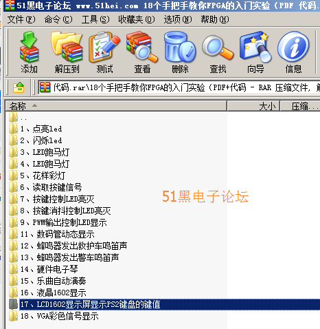Click the 解压到 (Extract To) icon
This screenshot has width=320, height=329.
point(67,52)
